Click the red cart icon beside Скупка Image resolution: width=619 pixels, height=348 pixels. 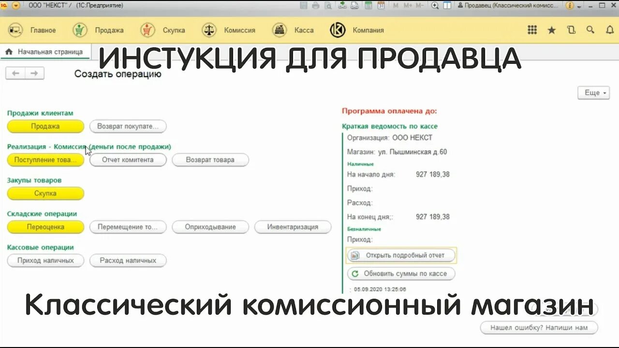pyautogui.click(x=147, y=30)
